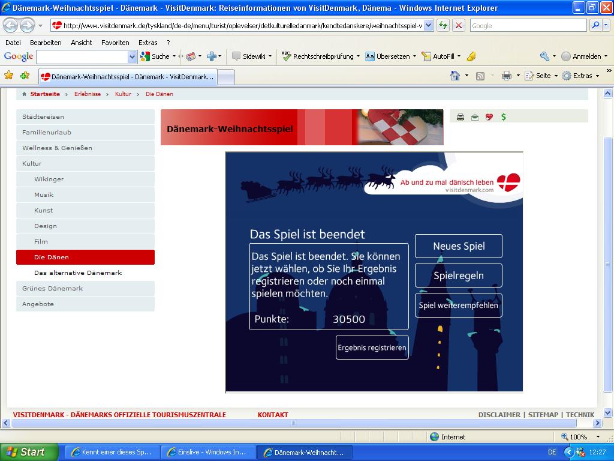Click the Windows Start button

tap(29, 452)
